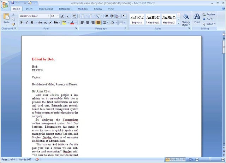
Task: Toggle Justify alignment
Action: [x=98, y=22]
